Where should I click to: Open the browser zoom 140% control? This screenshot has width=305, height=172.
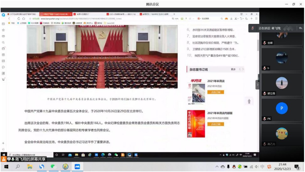tap(175, 19)
